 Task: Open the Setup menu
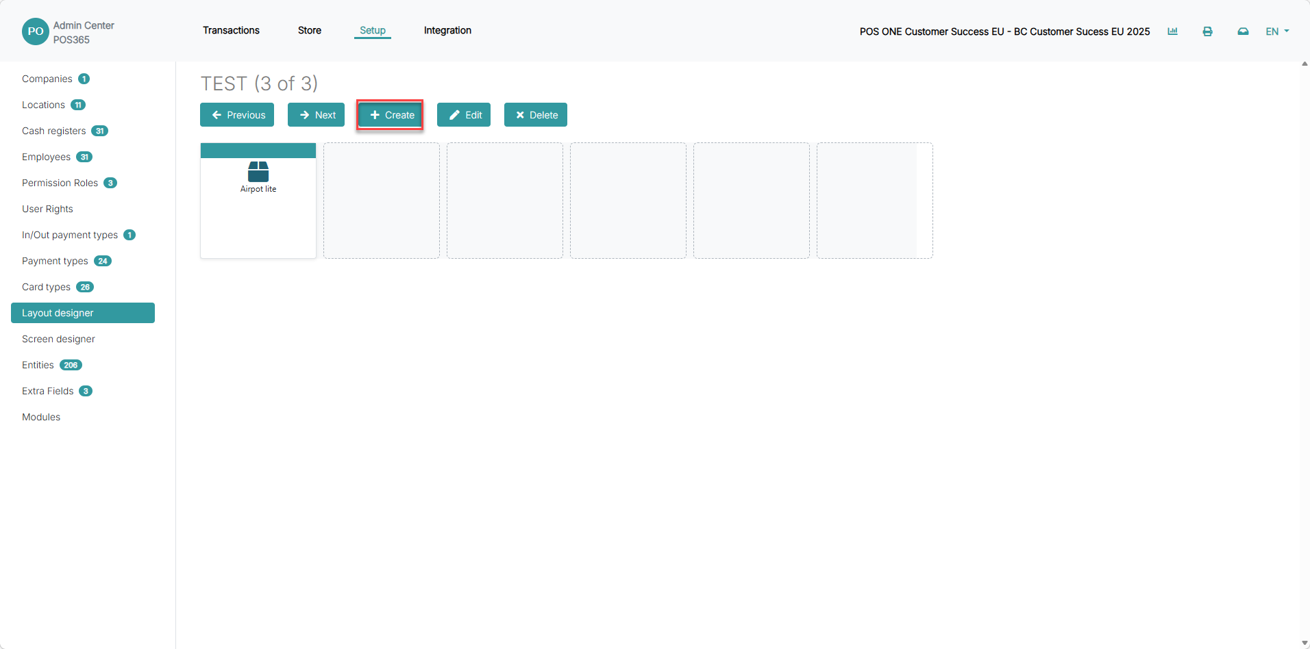373,30
